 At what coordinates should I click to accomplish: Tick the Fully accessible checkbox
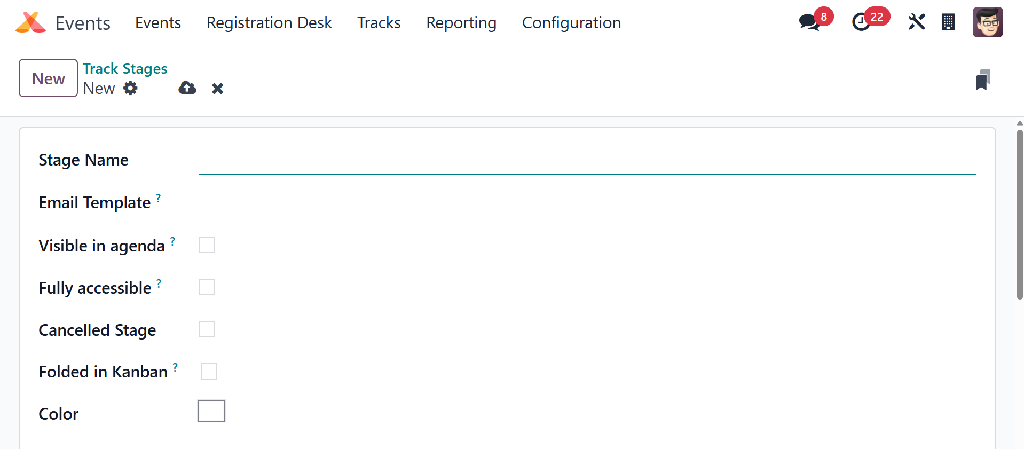(x=207, y=288)
